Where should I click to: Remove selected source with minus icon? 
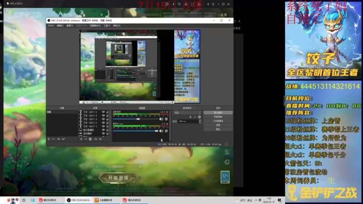pos(85,139)
